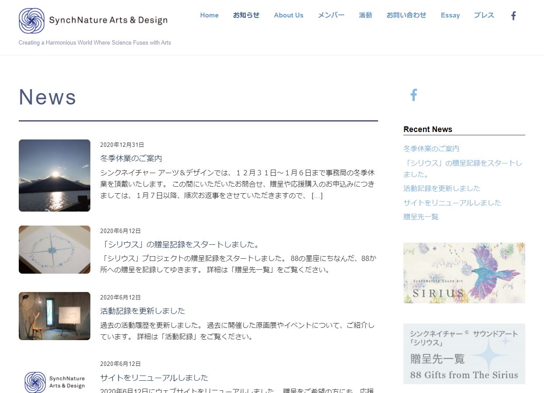Open the プレス menu item

[484, 15]
